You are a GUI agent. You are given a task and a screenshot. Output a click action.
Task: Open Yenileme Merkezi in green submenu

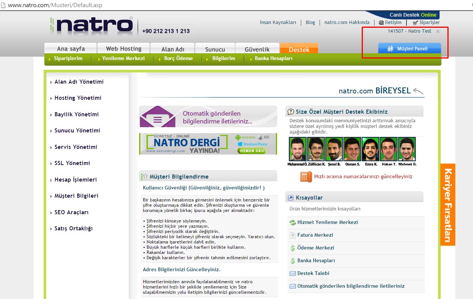[123, 59]
